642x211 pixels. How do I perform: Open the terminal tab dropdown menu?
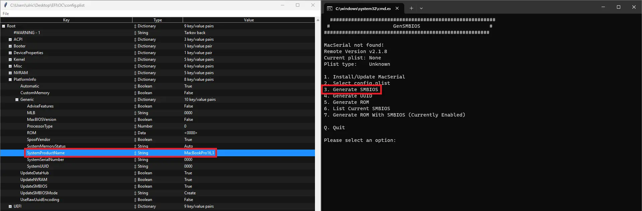click(421, 8)
